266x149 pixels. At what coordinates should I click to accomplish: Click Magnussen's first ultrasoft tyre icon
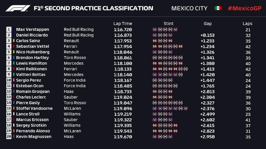click(x=155, y=137)
